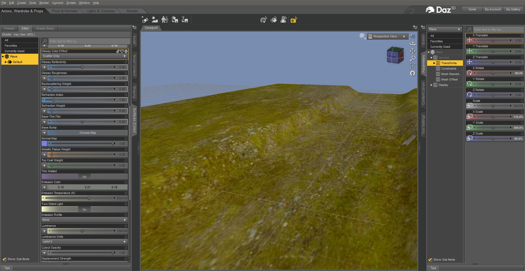525x271 pixels.
Task: Click the Parameters filter text field
Action: point(498,29)
